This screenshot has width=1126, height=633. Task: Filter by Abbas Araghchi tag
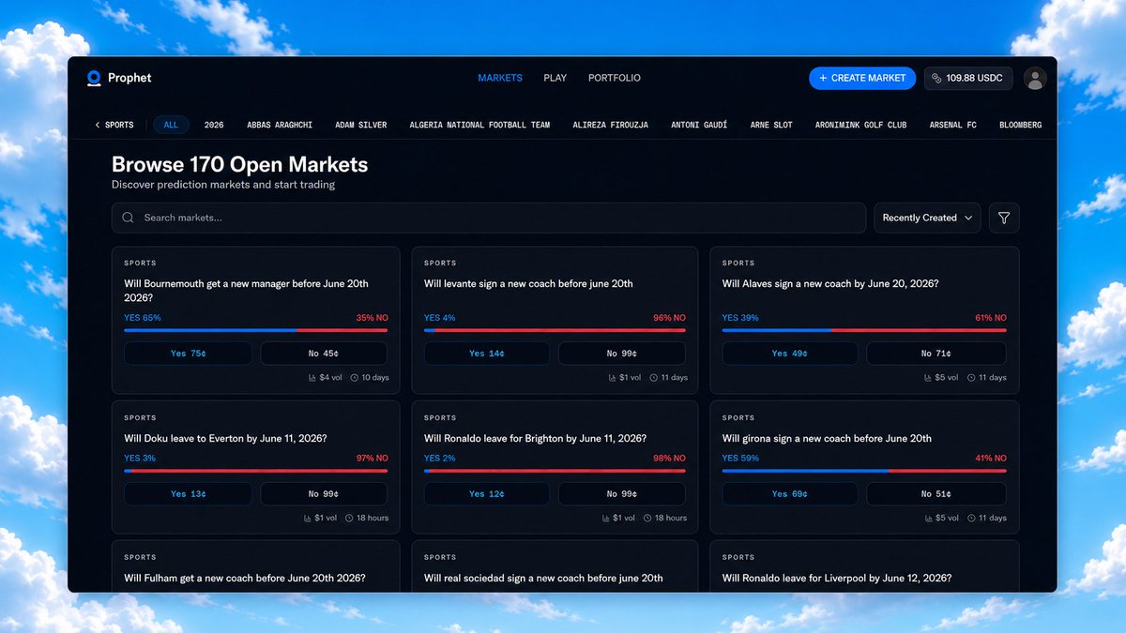280,125
